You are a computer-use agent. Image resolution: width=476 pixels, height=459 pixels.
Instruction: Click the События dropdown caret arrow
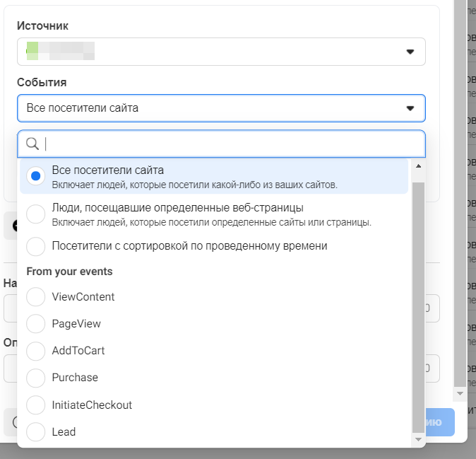click(410, 108)
